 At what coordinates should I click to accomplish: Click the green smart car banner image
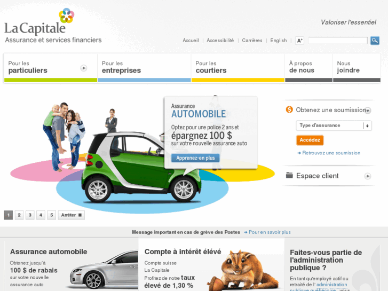tap(141, 167)
